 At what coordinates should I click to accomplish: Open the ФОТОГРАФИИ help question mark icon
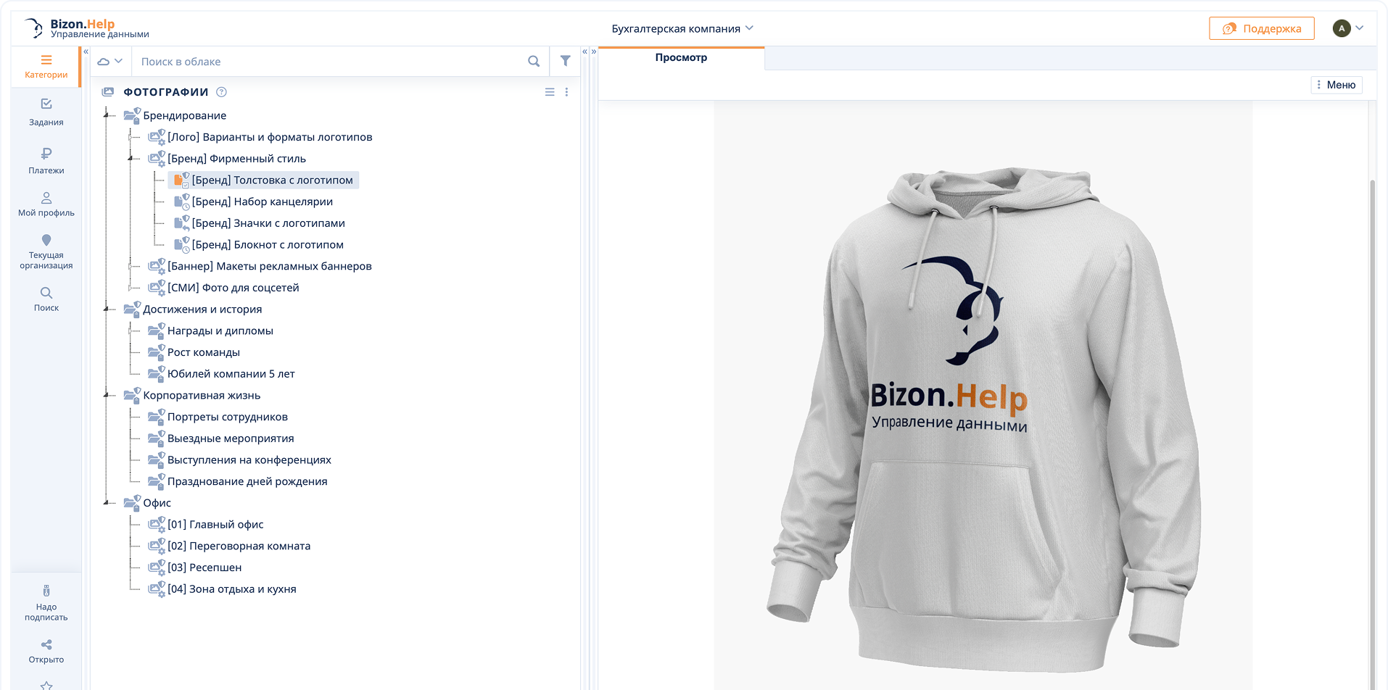221,92
